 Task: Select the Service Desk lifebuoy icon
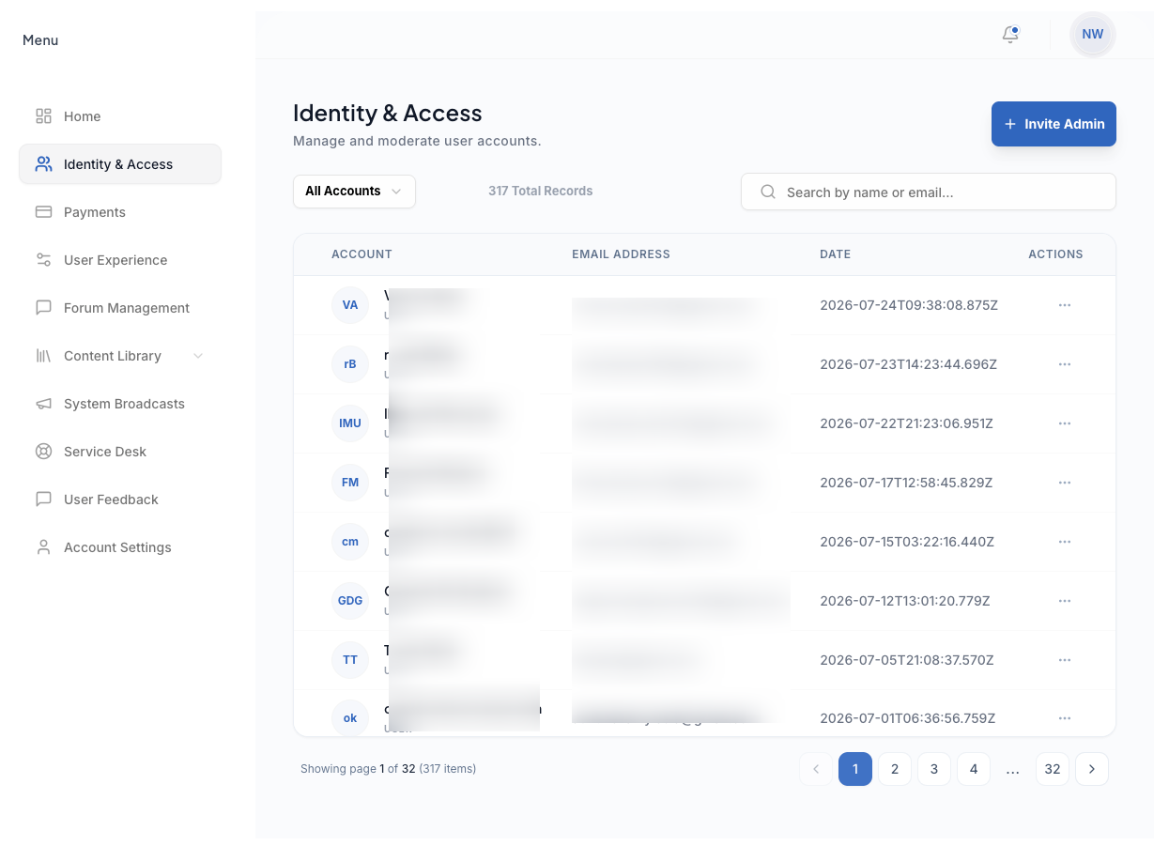[x=43, y=452]
